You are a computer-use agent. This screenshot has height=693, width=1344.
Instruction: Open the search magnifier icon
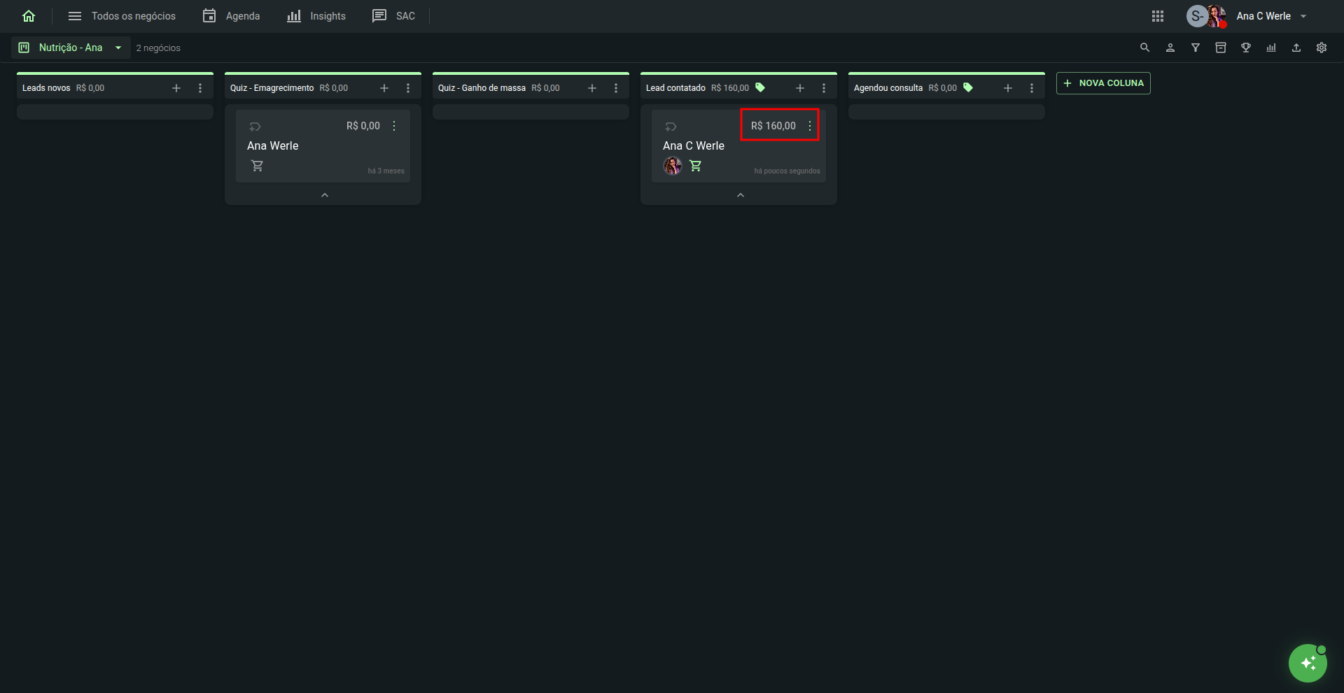point(1144,48)
